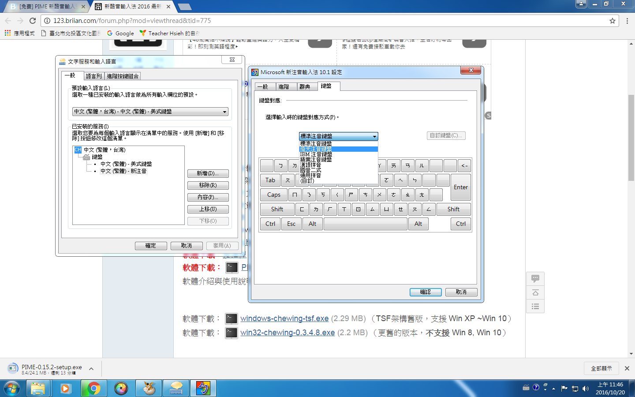Confirm with 確認 in 新注音 settings dialog
The width and height of the screenshot is (635, 397).
[426, 292]
